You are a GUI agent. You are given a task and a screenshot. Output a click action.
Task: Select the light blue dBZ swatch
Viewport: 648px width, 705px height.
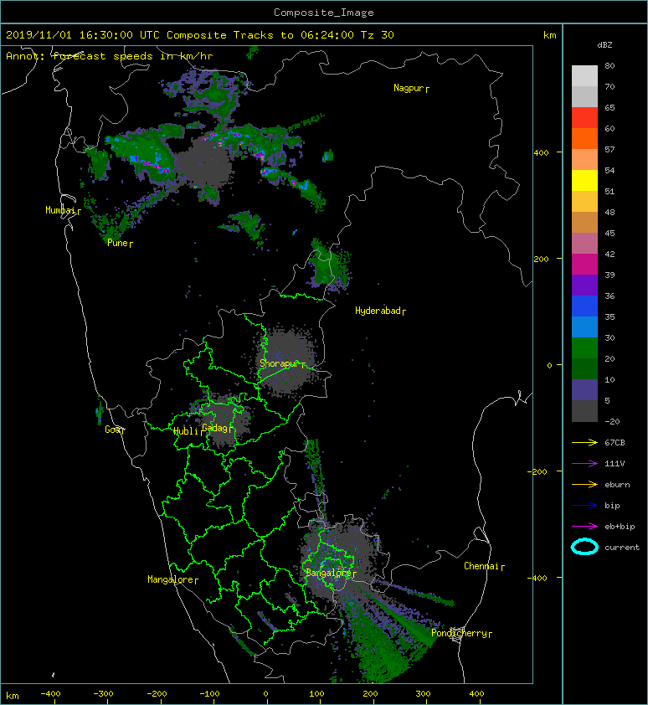pyautogui.click(x=584, y=327)
